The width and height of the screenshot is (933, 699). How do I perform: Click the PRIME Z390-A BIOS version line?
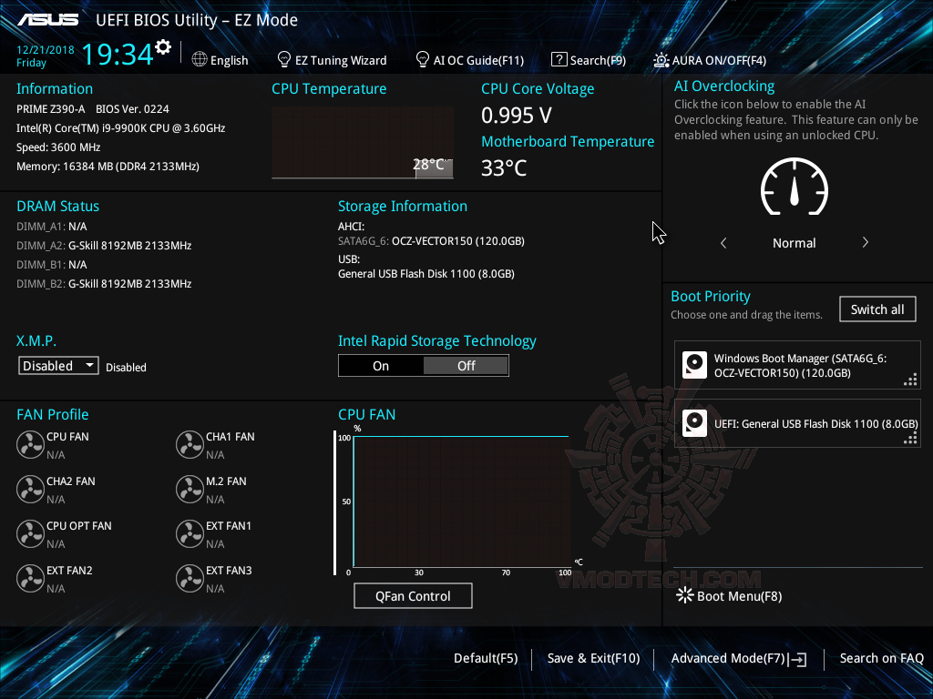point(93,109)
